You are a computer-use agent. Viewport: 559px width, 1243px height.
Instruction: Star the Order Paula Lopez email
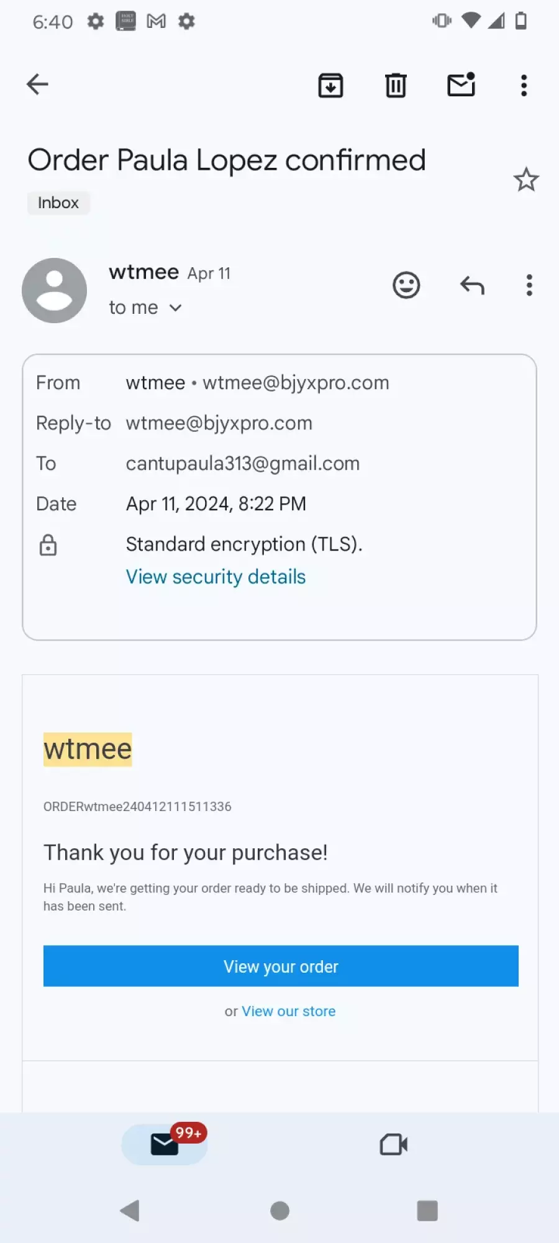526,180
